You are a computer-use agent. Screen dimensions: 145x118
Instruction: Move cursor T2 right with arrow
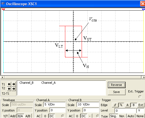14,89
